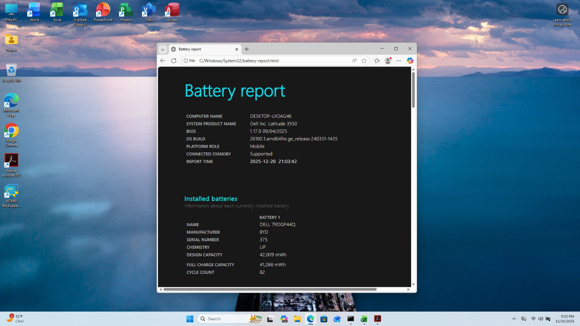580x326 pixels.
Task: Select the Outlook (classic) desktop shortcut
Action: pyautogui.click(x=80, y=14)
